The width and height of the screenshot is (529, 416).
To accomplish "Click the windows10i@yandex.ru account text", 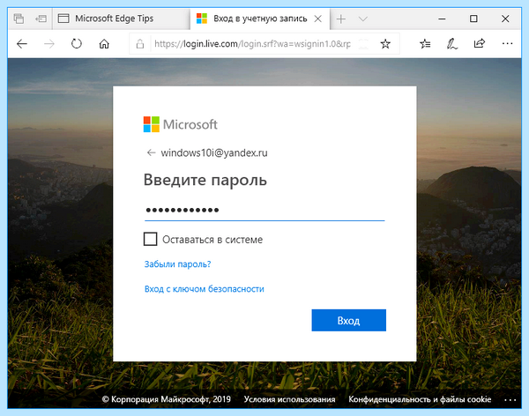I will pos(214,152).
